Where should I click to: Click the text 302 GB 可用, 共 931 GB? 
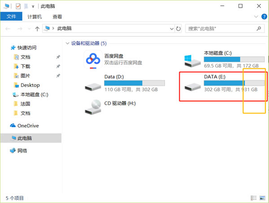click(231, 89)
